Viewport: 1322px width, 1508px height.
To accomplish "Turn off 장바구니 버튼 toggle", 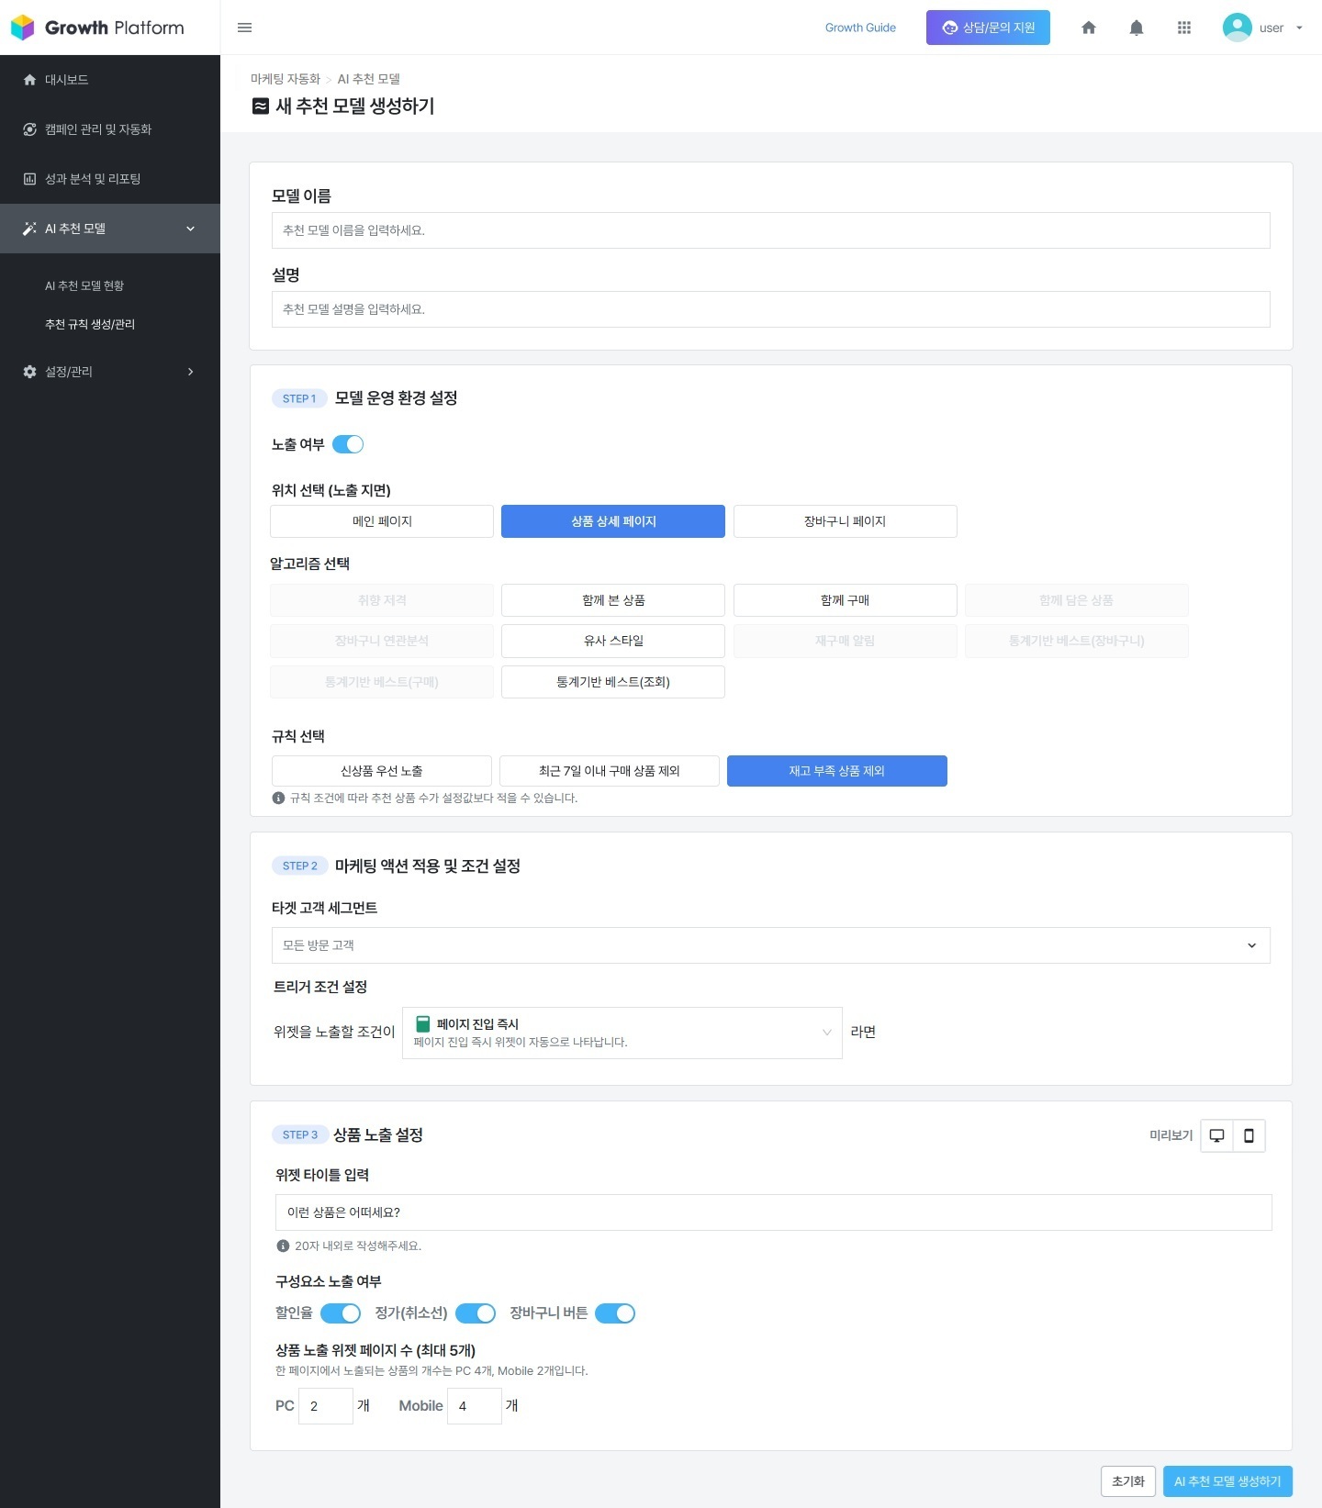I will (x=615, y=1313).
